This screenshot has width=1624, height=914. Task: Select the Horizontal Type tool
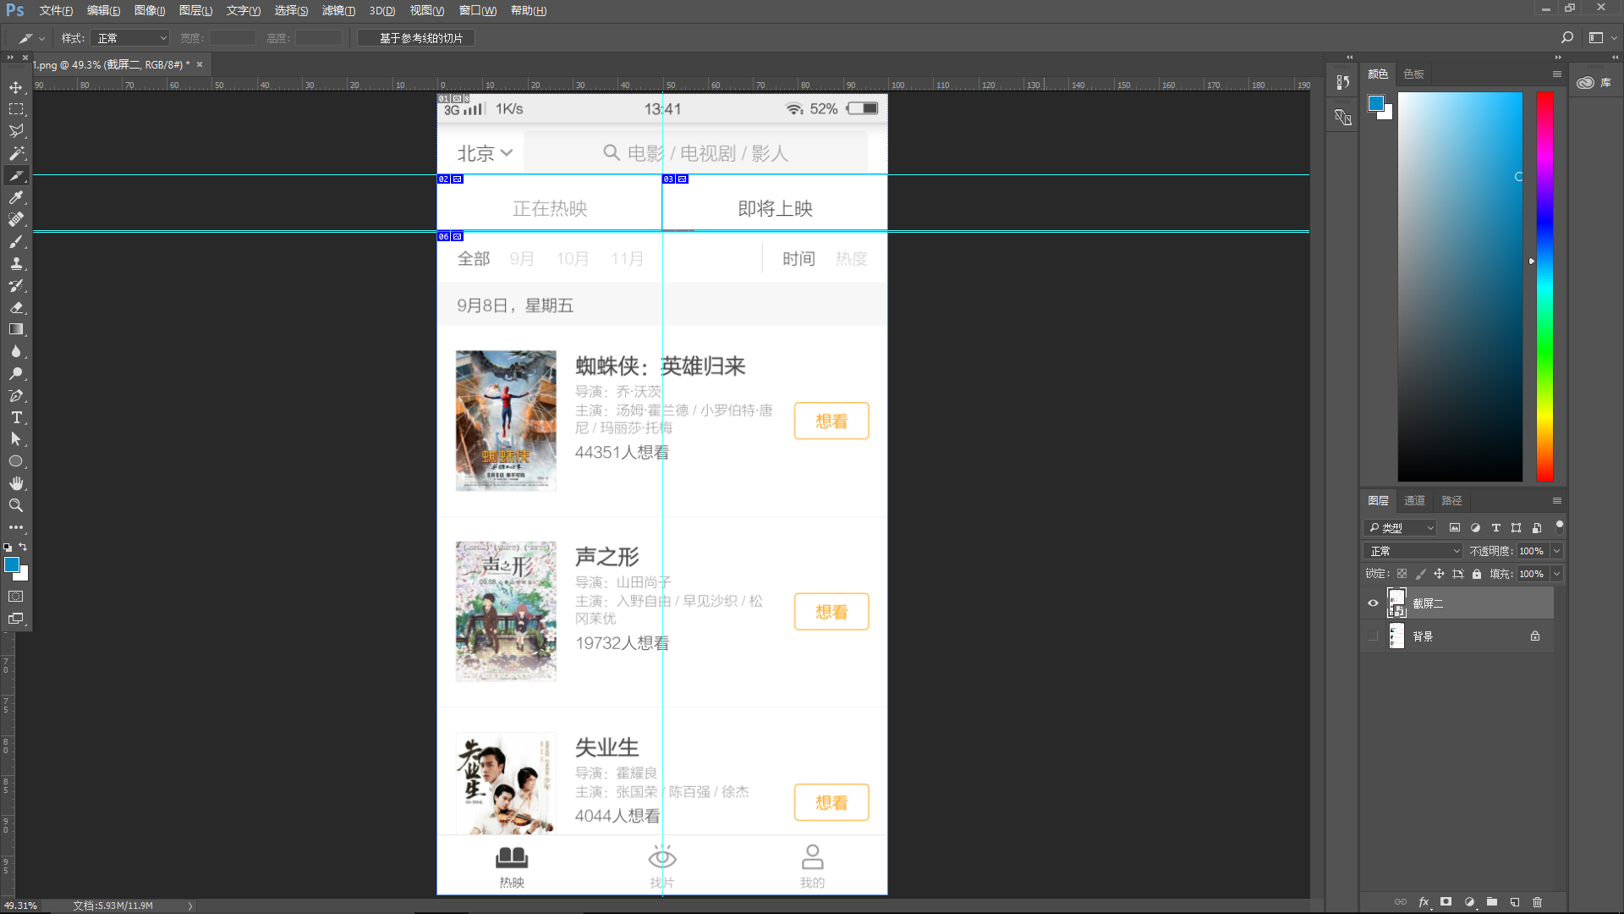coord(16,417)
